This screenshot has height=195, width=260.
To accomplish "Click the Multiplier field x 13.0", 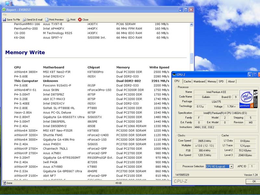I will (x=204, y=146).
